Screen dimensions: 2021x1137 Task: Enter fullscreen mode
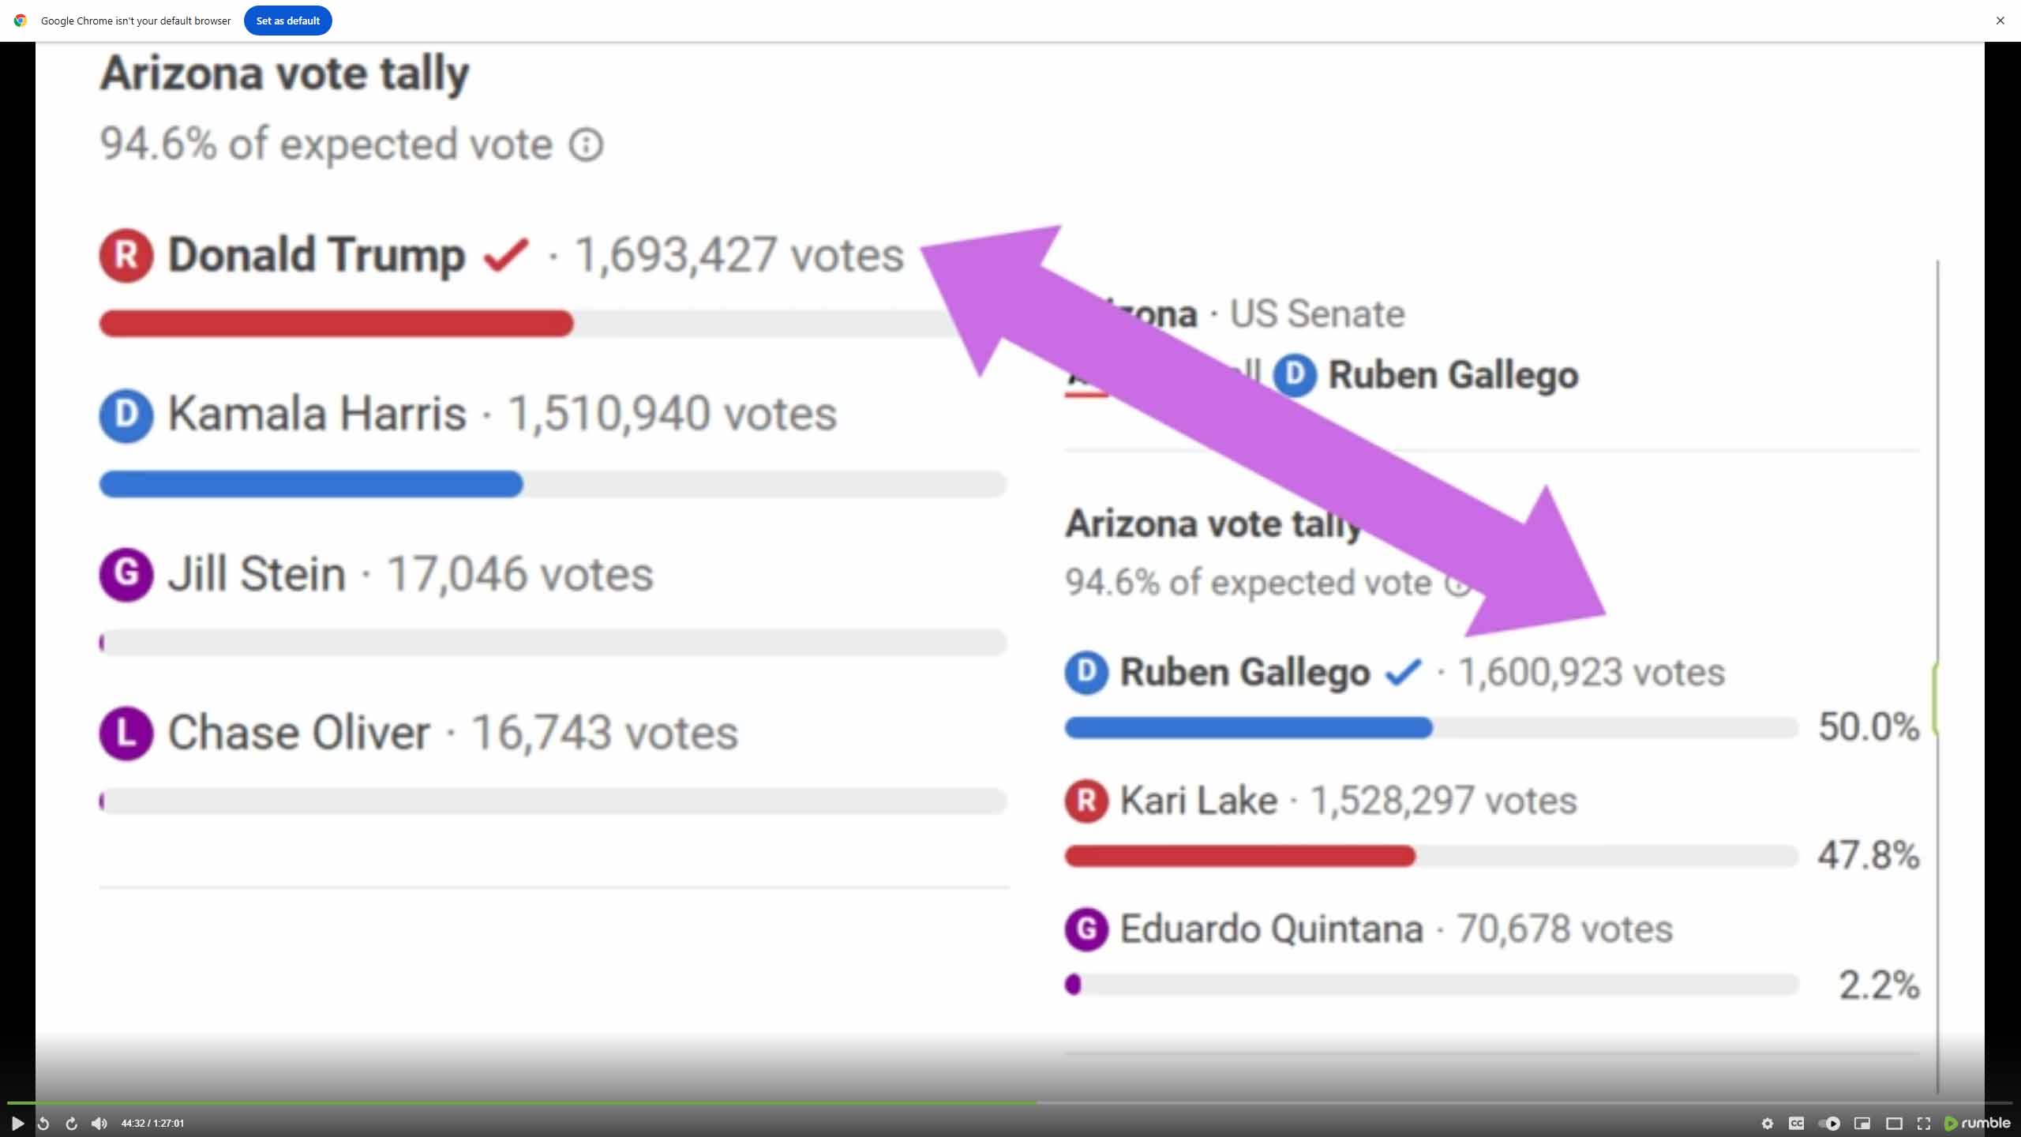(1924, 1123)
